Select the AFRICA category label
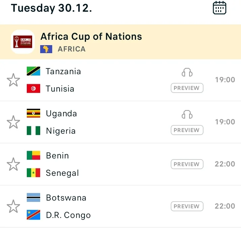The image size is (241, 234). pyautogui.click(x=72, y=49)
